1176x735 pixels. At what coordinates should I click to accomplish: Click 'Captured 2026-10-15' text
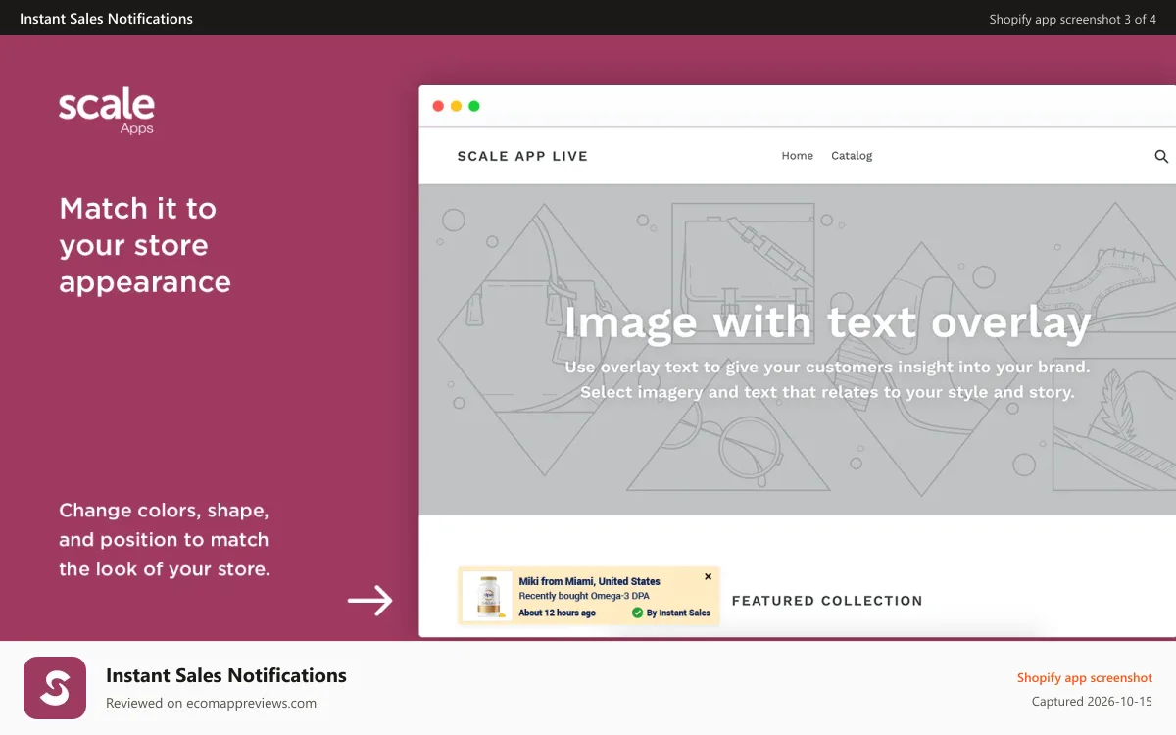point(1092,702)
